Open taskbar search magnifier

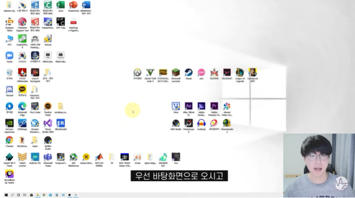pyautogui.click(x=13, y=195)
